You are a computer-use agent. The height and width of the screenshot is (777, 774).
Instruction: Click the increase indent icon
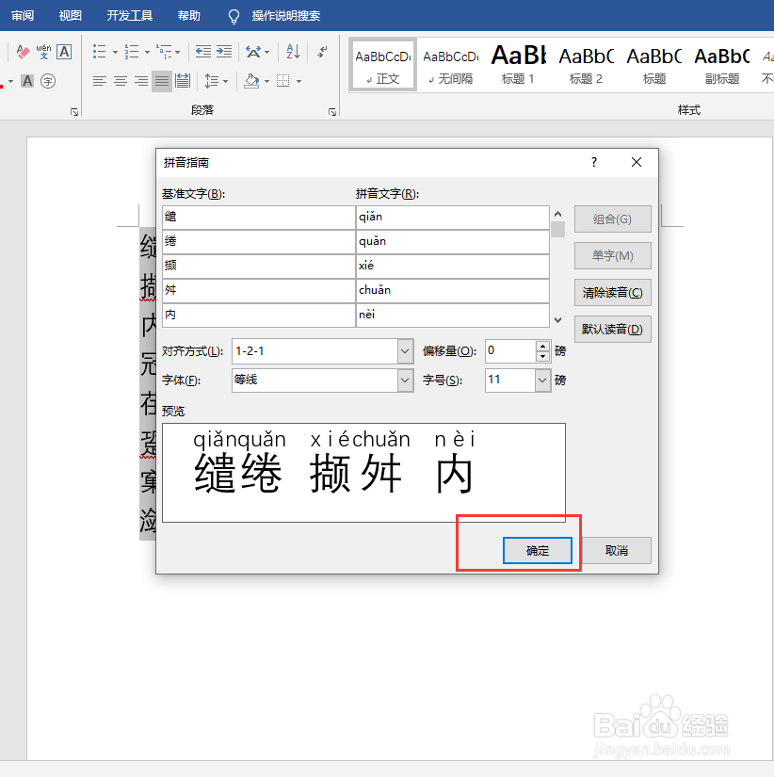tap(225, 52)
